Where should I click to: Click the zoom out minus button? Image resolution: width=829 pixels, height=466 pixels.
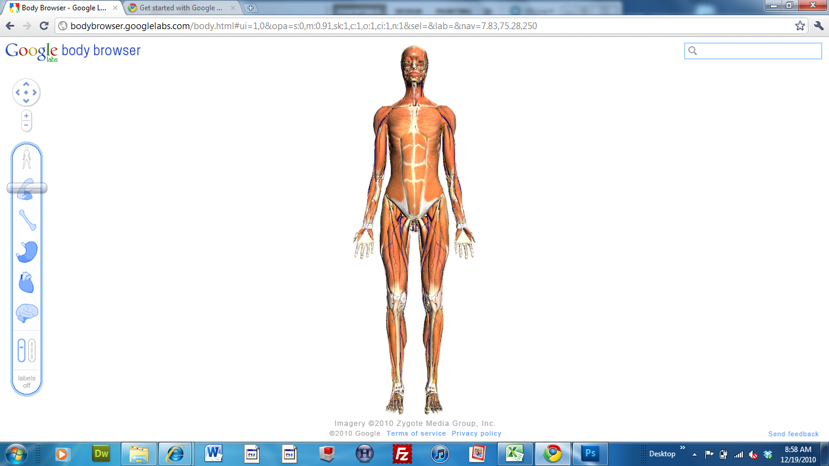(x=26, y=125)
